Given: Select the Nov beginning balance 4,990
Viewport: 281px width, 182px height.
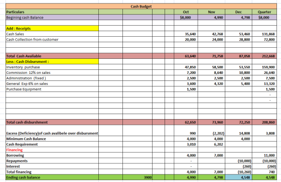Looking at the screenshot, I should 211,18.
